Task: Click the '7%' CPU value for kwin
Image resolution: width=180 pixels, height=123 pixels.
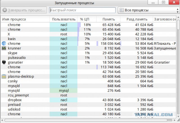Action: pyautogui.click(x=87, y=39)
